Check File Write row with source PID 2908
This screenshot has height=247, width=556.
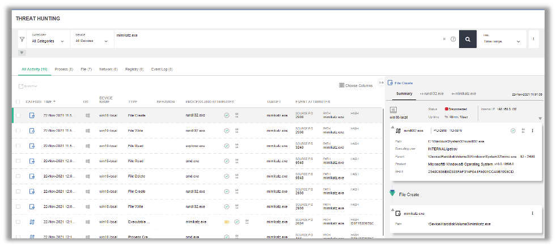tap(18, 131)
